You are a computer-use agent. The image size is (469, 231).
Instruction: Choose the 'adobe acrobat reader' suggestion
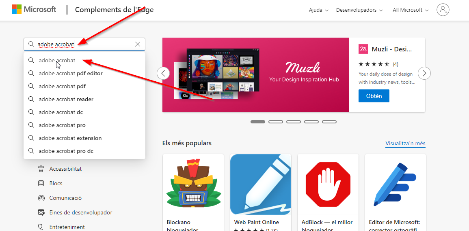pos(66,99)
